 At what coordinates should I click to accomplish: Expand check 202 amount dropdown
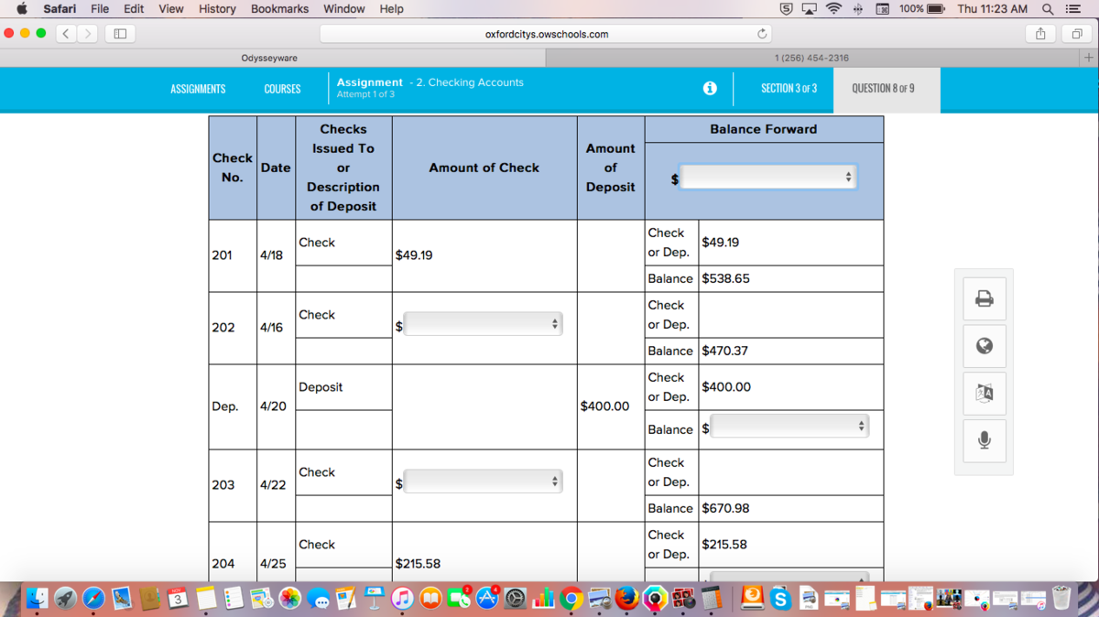(483, 324)
